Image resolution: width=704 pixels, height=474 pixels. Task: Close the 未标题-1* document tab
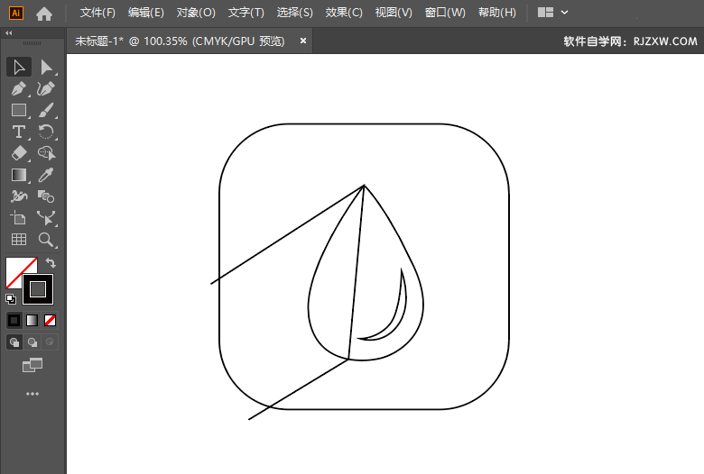click(x=303, y=41)
